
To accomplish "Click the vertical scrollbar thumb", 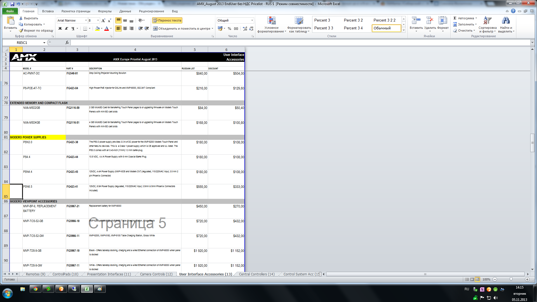I will point(532,143).
